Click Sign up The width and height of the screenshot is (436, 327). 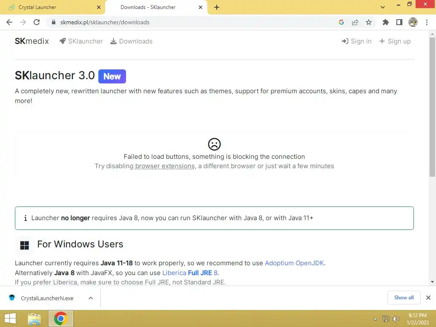click(395, 41)
